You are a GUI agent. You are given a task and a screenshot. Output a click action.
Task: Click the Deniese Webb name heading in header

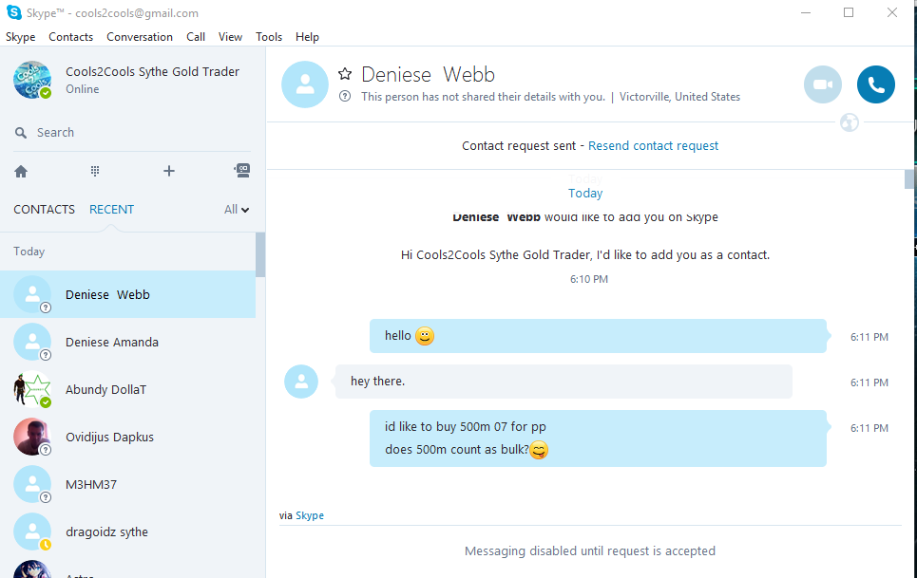pos(428,75)
